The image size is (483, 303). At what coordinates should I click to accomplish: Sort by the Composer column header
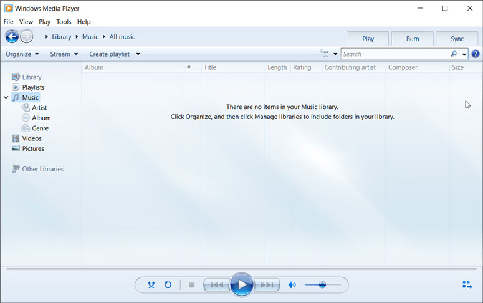[418, 67]
